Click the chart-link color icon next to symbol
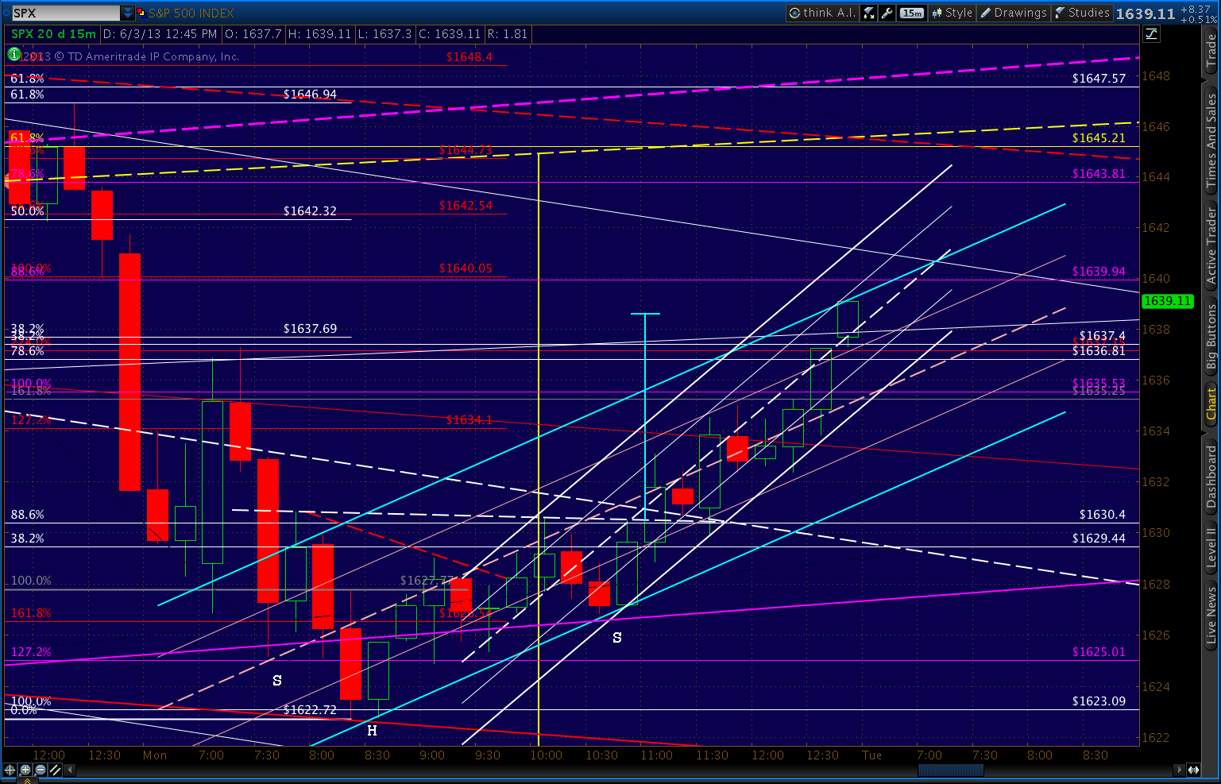 (x=141, y=13)
